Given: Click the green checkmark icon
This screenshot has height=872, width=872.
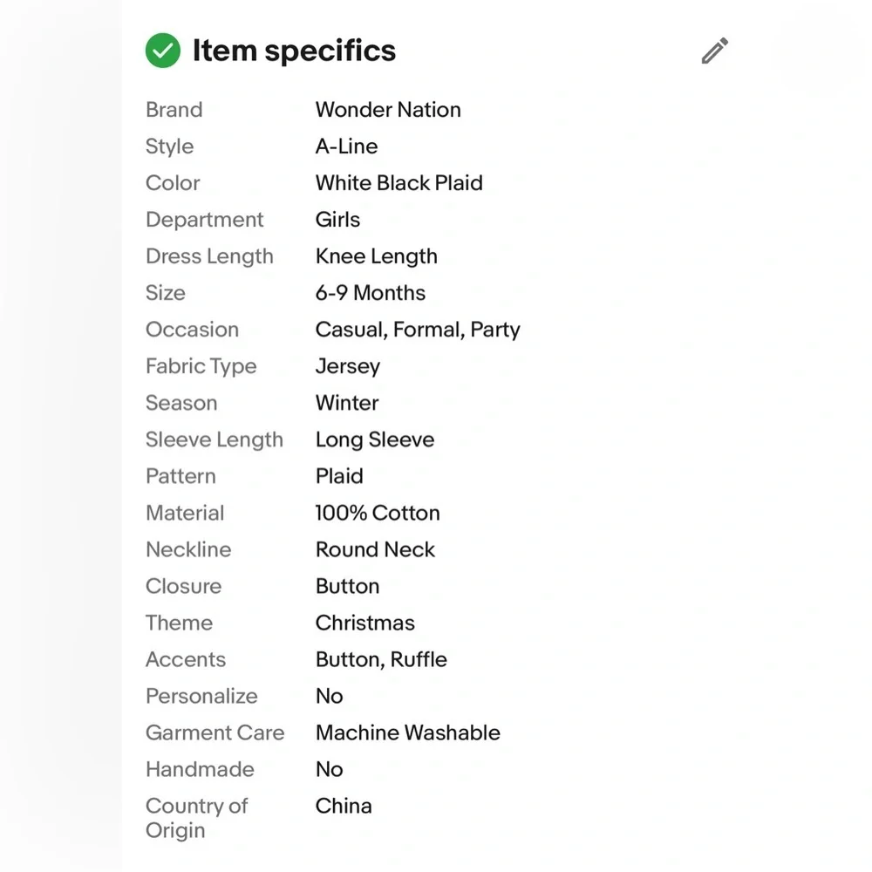Looking at the screenshot, I should [163, 51].
